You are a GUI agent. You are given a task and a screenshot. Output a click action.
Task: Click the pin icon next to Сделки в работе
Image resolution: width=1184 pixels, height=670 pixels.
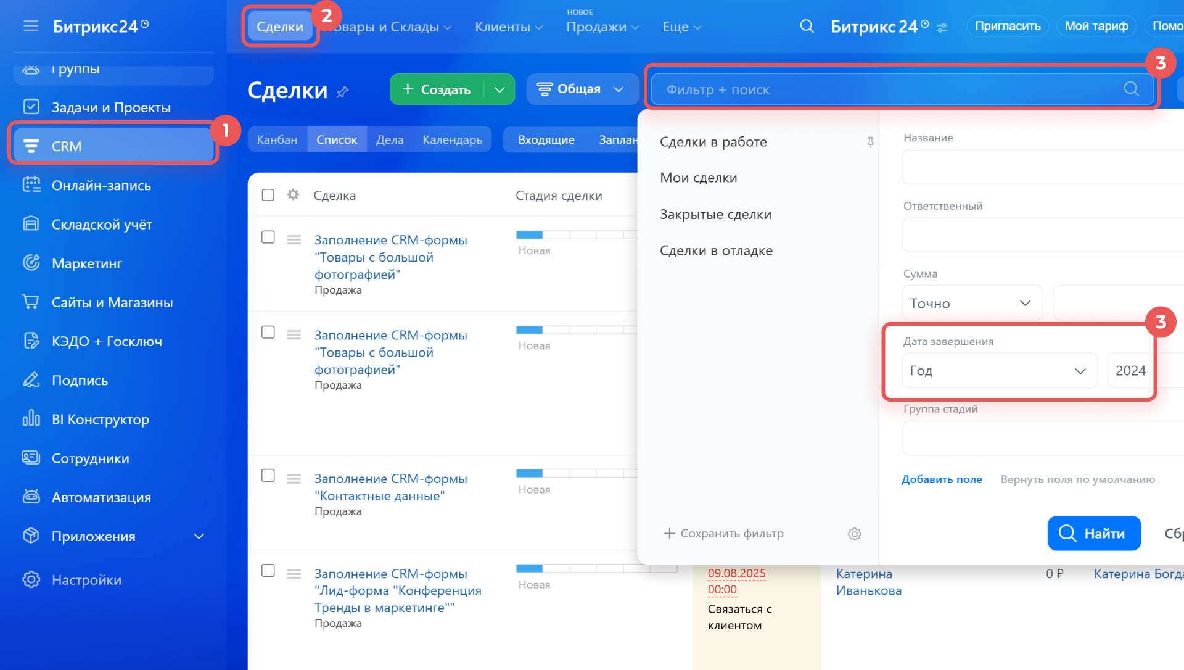[870, 142]
